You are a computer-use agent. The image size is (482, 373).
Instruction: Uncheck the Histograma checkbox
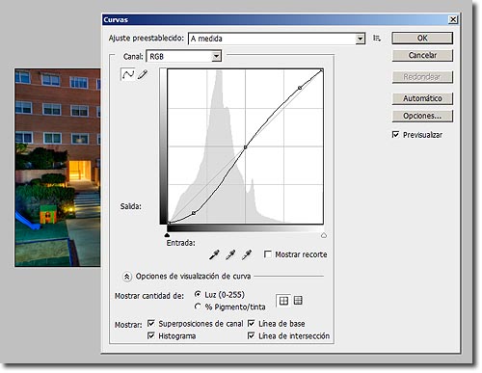coord(150,335)
